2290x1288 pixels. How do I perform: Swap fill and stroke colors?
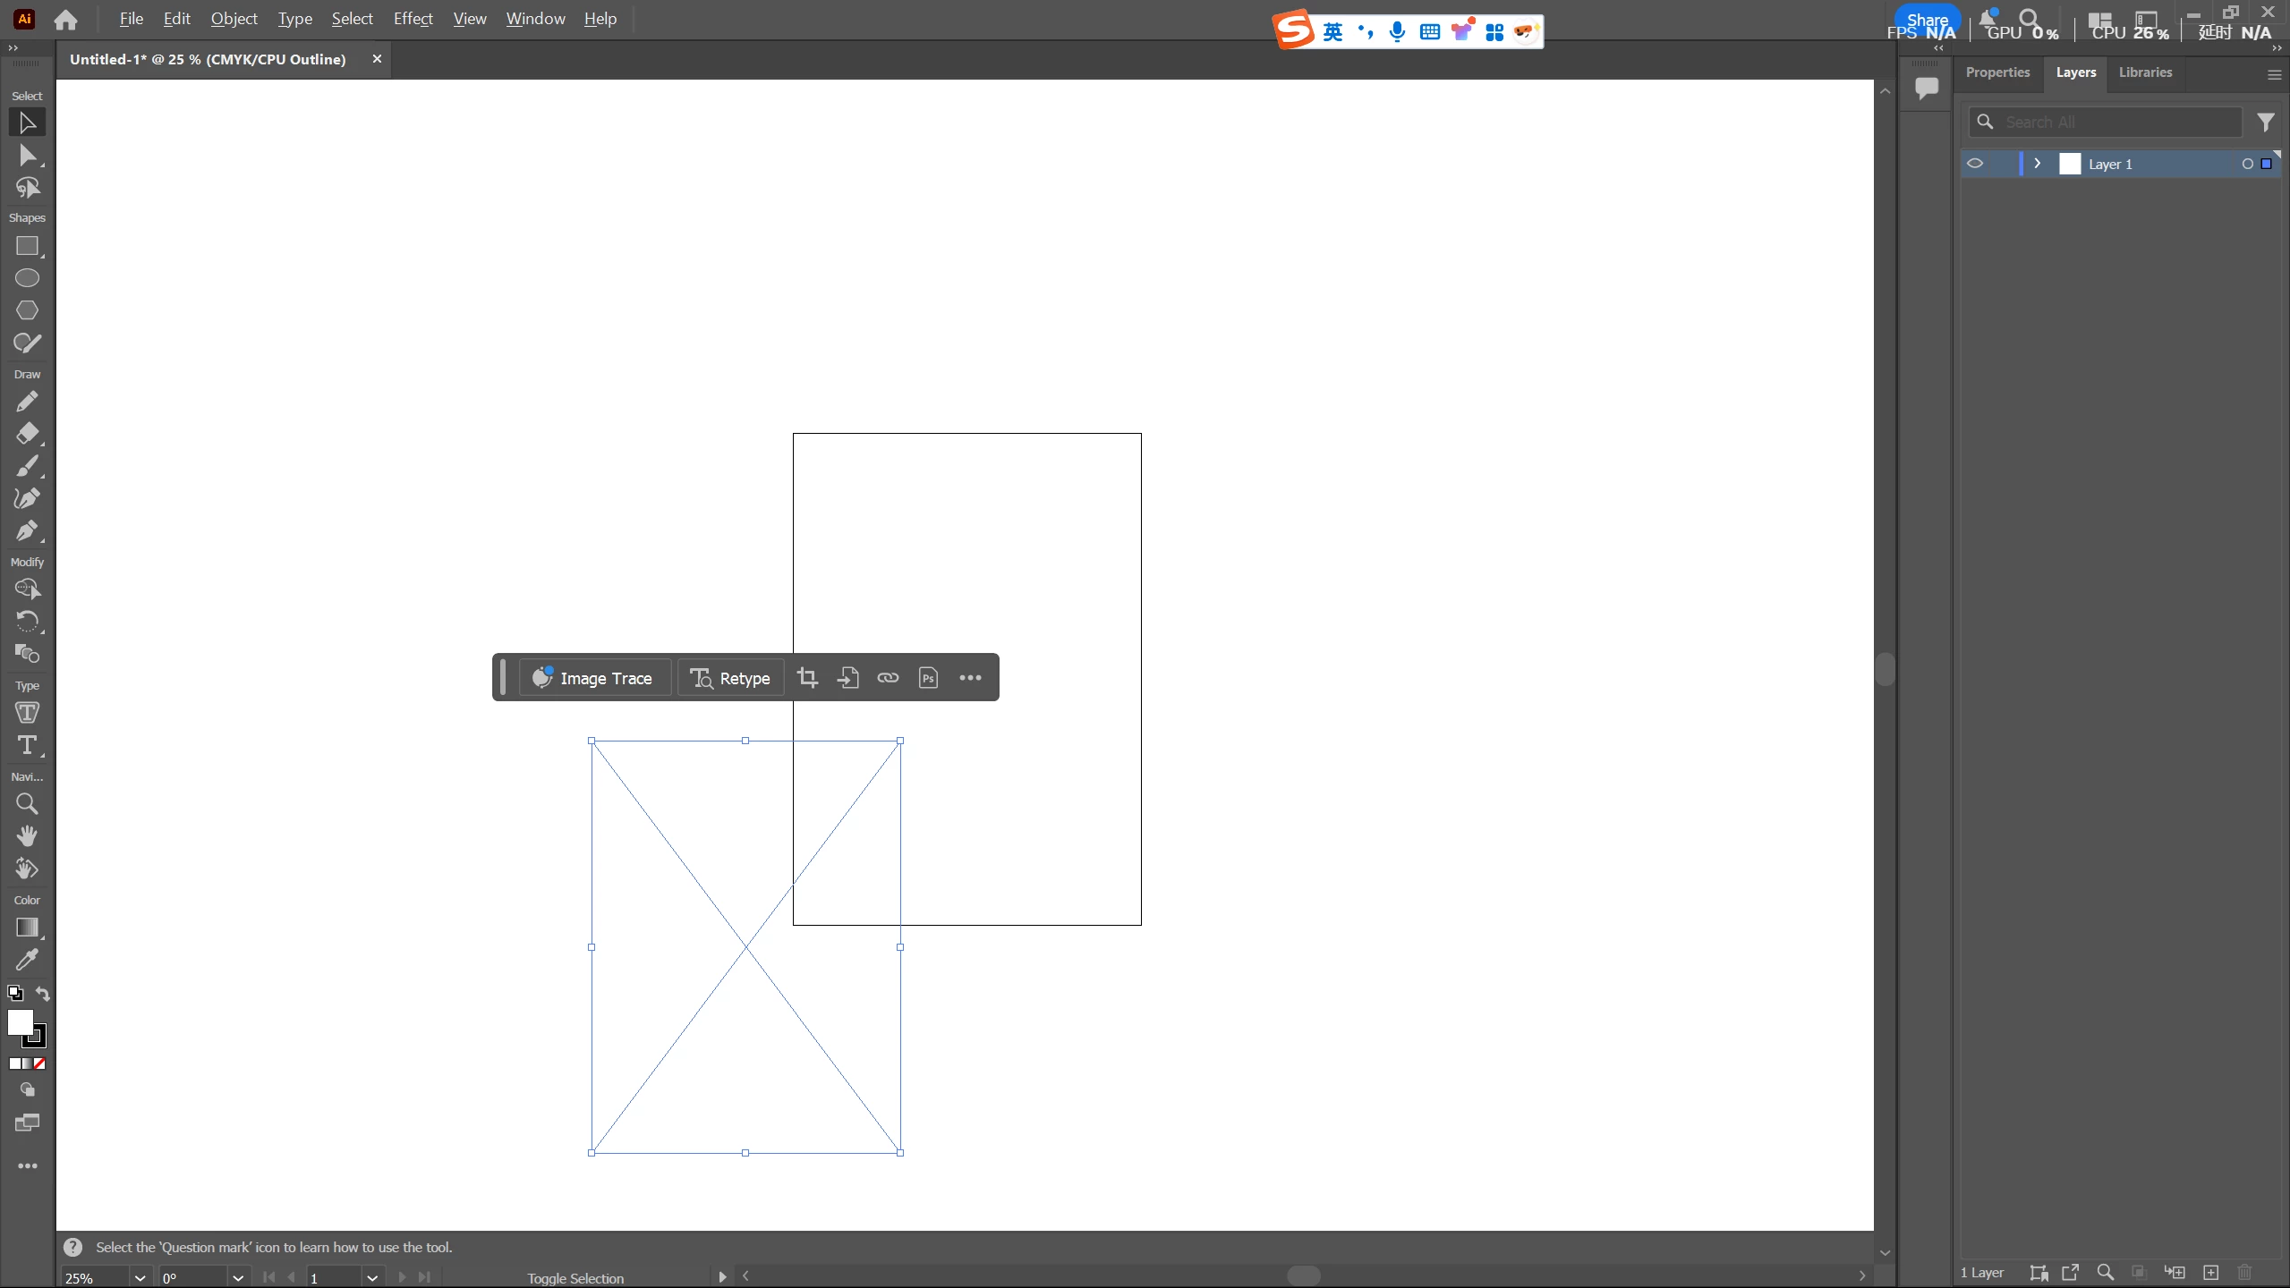tap(42, 993)
